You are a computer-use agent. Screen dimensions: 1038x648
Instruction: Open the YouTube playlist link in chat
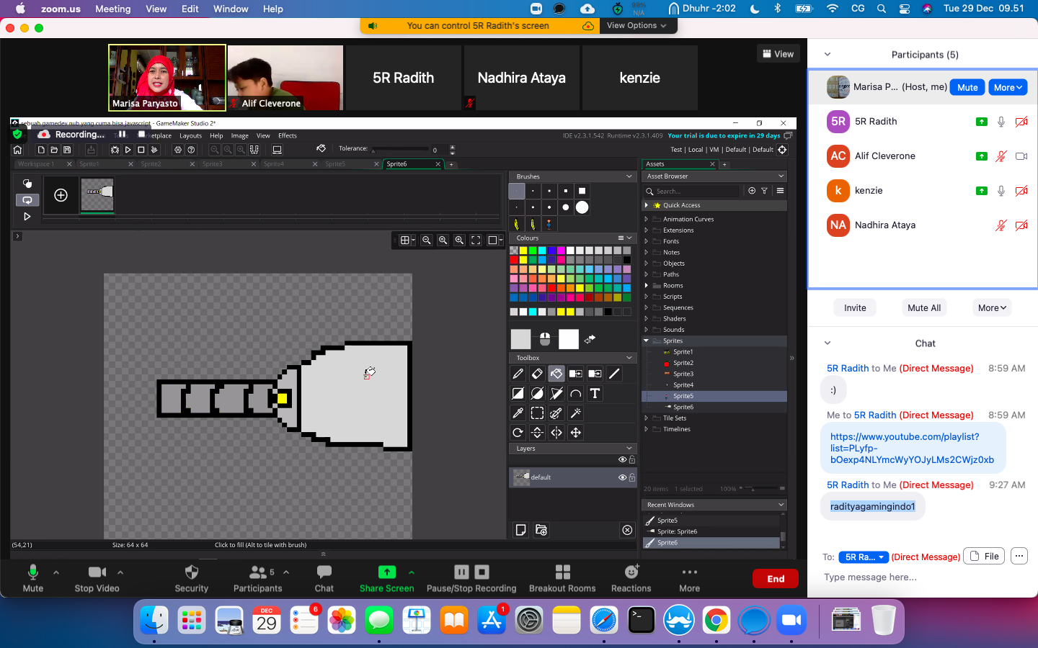tap(912, 448)
